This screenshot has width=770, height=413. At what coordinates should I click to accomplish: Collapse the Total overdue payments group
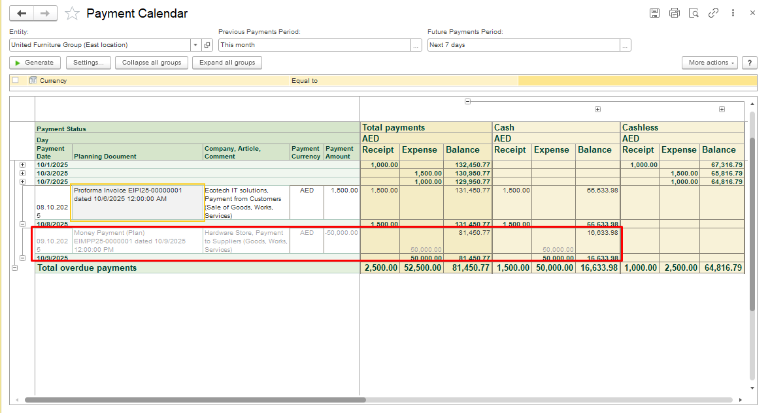15,268
